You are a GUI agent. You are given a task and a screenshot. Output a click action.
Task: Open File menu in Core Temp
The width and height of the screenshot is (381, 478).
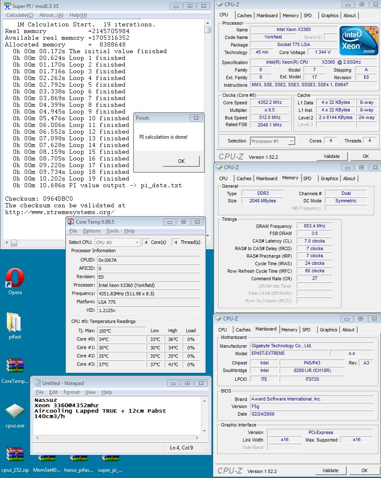(73, 231)
